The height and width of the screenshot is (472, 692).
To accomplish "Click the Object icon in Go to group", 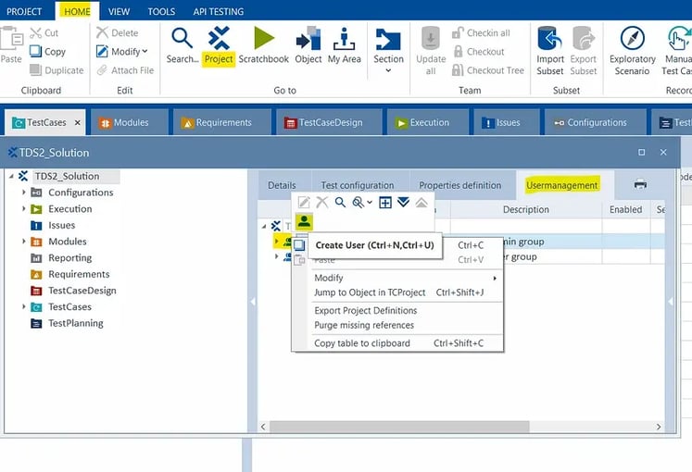I will [x=308, y=45].
